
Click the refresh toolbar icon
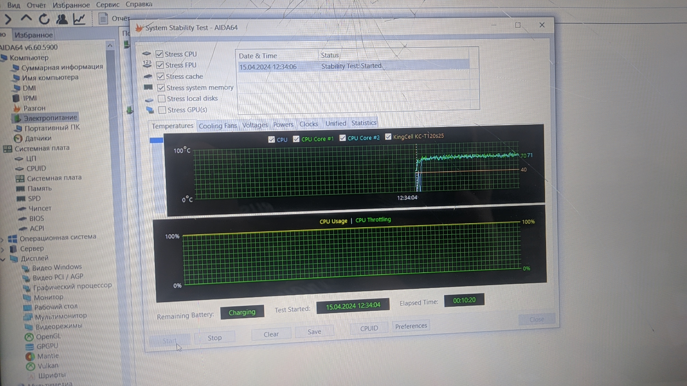[x=44, y=19]
